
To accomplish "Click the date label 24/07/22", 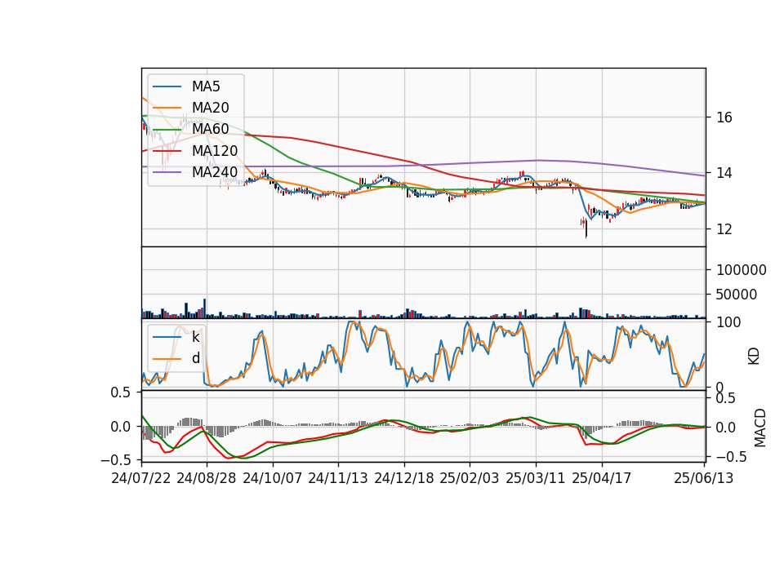I will pyautogui.click(x=141, y=478).
